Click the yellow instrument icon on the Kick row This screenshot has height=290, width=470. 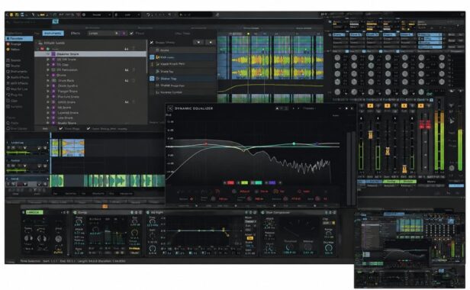(158, 57)
